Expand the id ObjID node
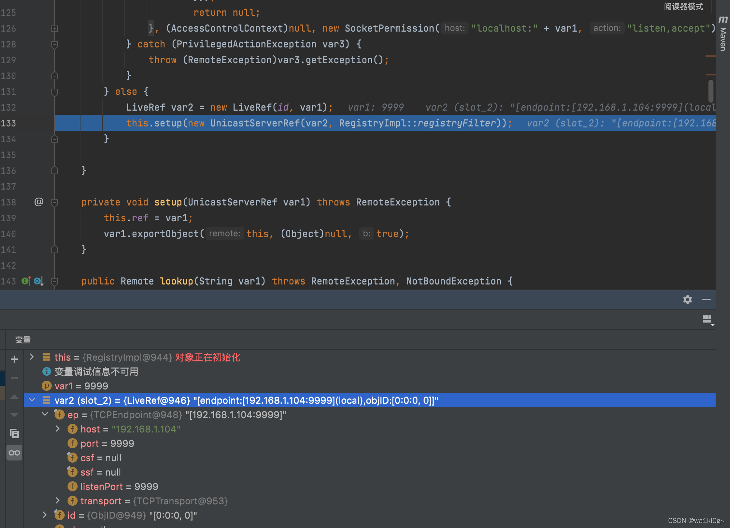 45,515
